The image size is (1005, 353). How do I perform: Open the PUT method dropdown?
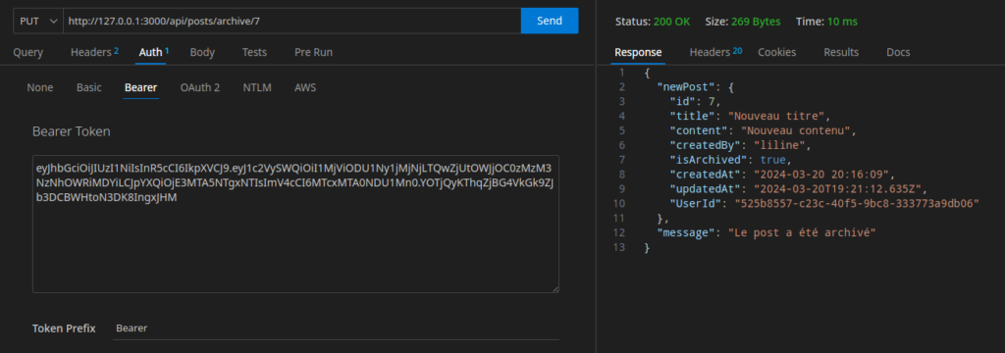click(38, 21)
